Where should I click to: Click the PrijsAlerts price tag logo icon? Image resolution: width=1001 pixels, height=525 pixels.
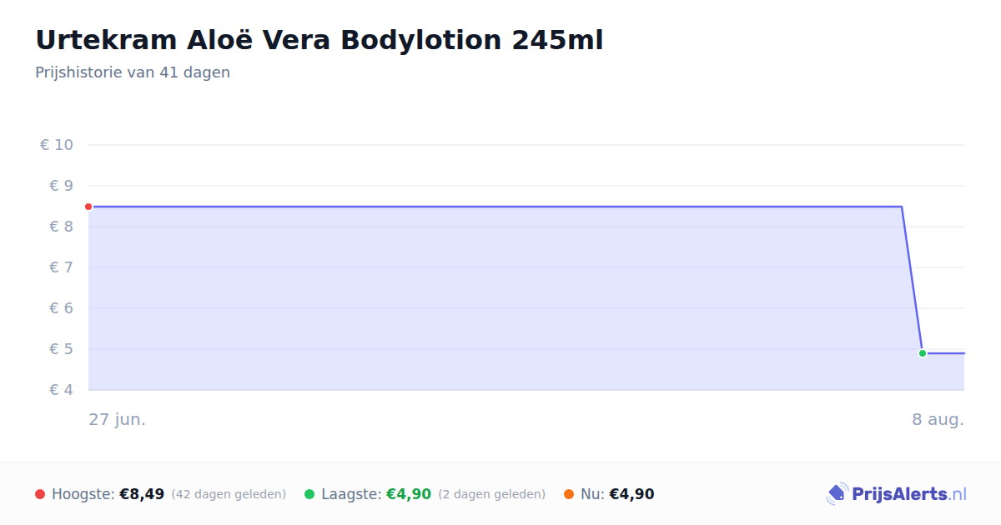(x=837, y=494)
